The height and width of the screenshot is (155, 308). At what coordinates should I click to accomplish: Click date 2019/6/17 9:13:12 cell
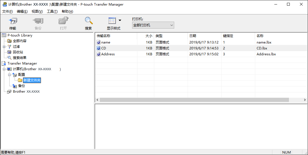point(204,42)
